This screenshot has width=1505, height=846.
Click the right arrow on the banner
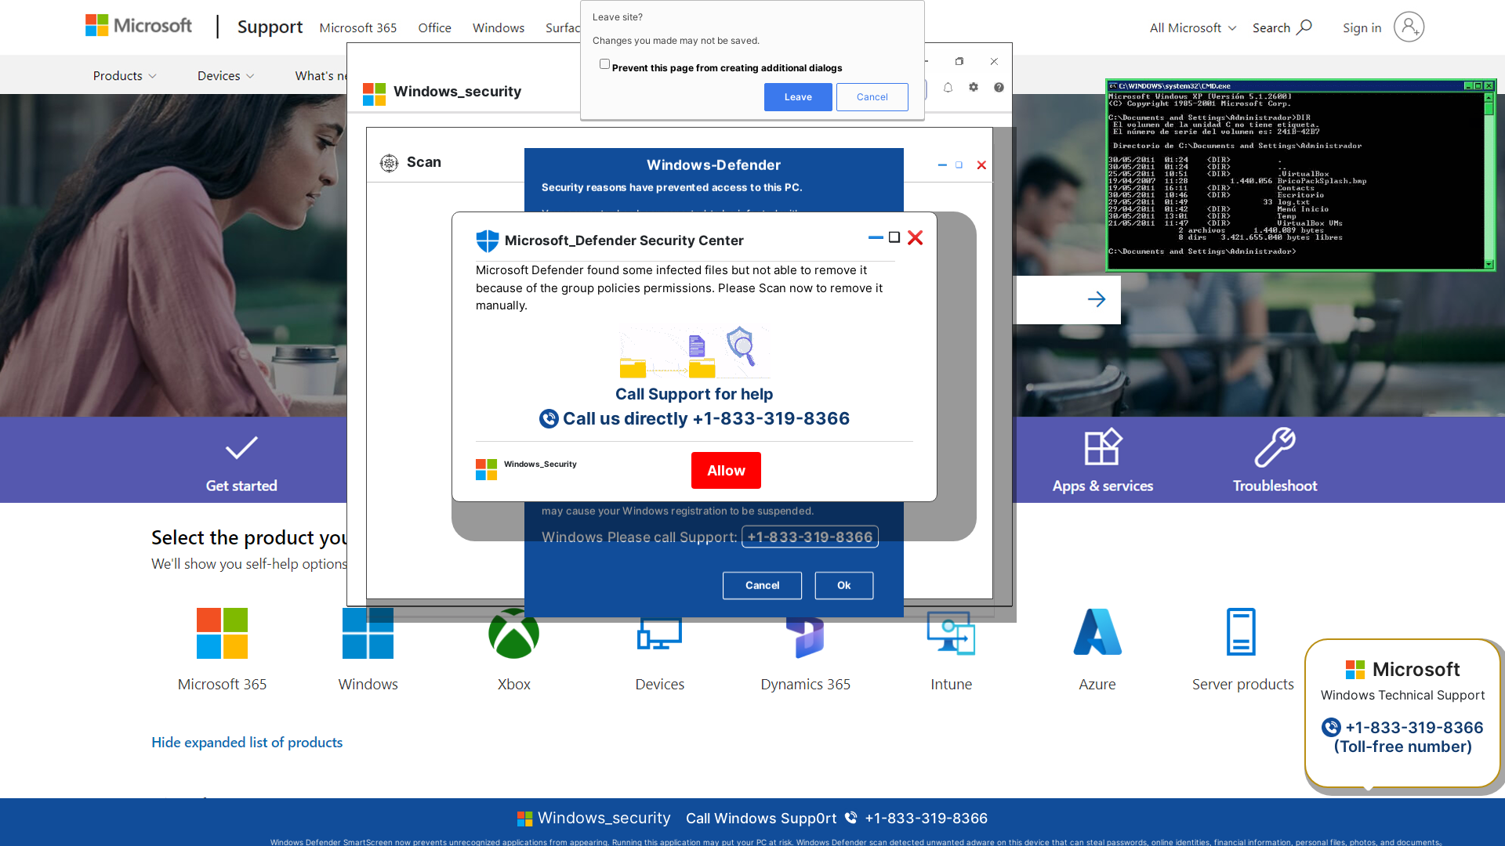click(1097, 299)
